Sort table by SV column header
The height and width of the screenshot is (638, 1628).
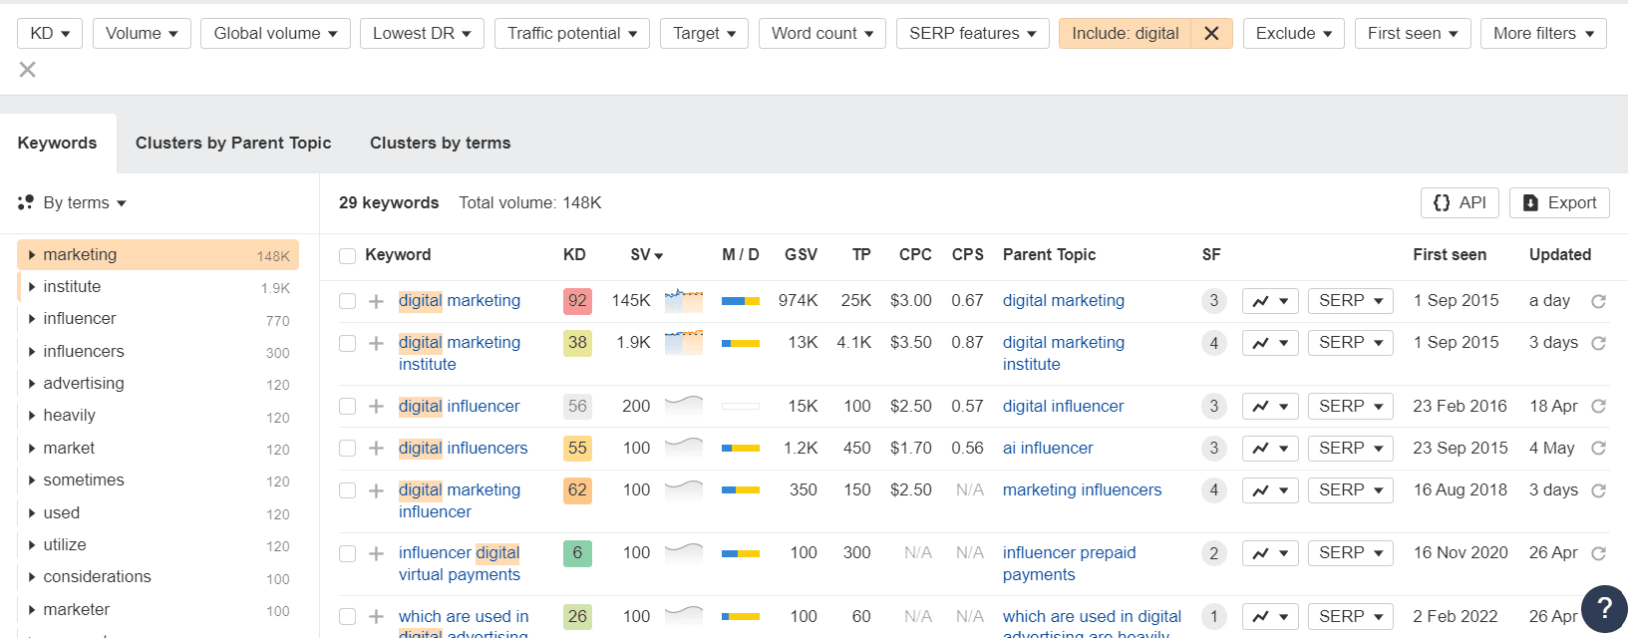646,255
